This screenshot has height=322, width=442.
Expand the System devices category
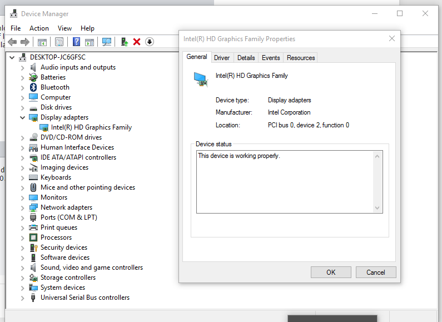[x=23, y=288]
